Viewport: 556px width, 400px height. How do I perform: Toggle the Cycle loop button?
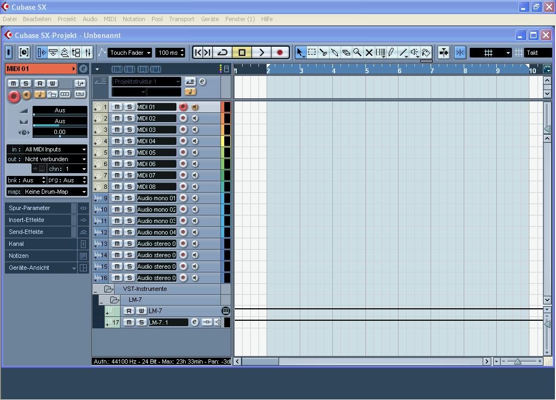[x=222, y=53]
